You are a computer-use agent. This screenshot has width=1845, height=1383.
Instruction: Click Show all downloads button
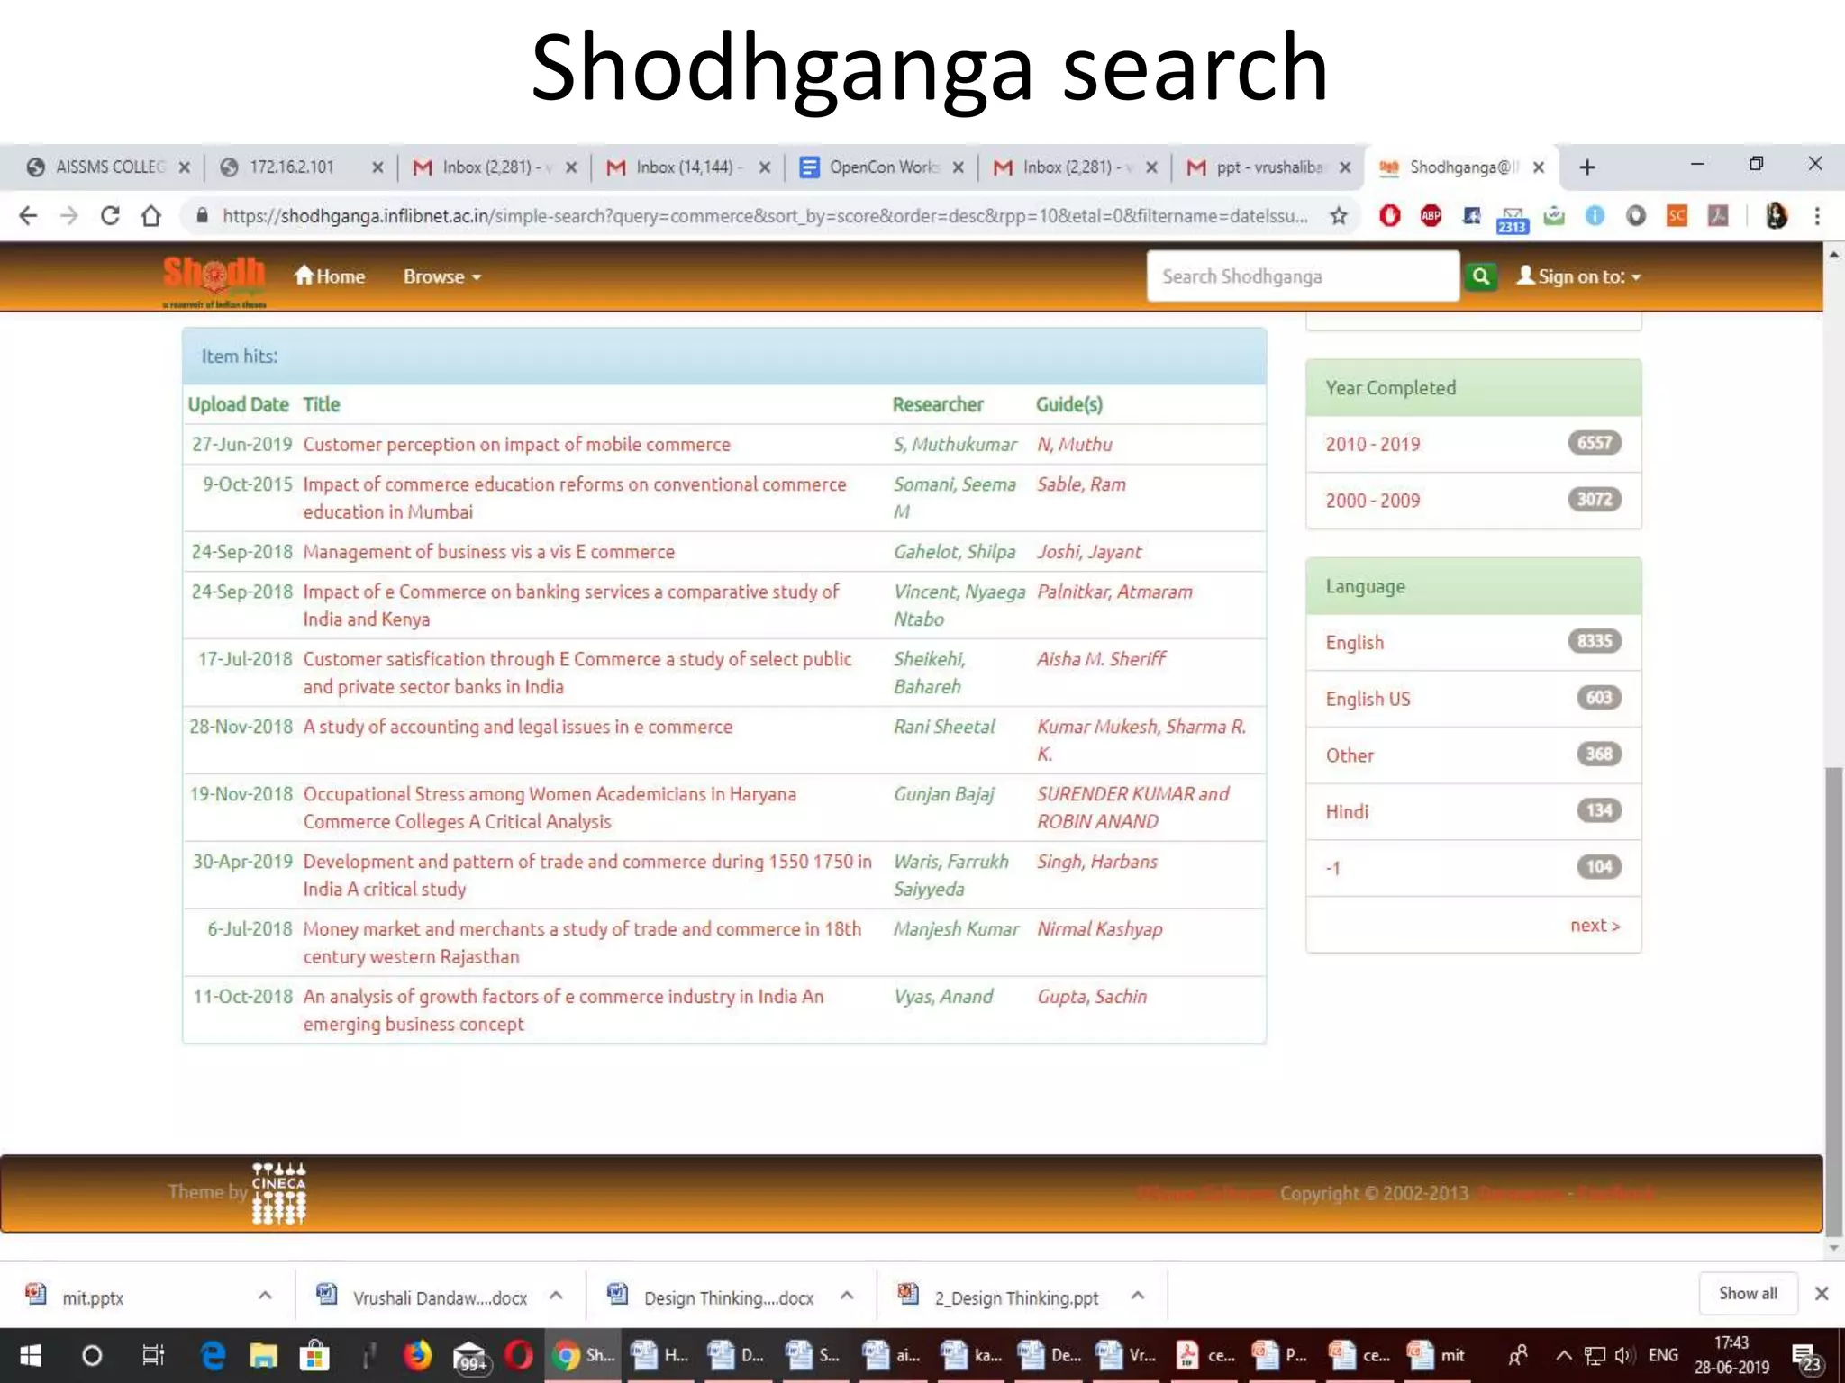(x=1748, y=1293)
